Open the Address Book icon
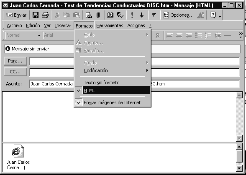The image size is (246, 175). [x=110, y=15]
